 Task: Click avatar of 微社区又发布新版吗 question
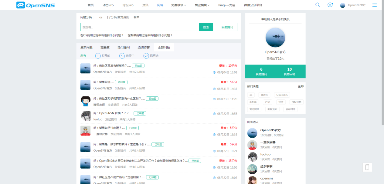point(85,69)
